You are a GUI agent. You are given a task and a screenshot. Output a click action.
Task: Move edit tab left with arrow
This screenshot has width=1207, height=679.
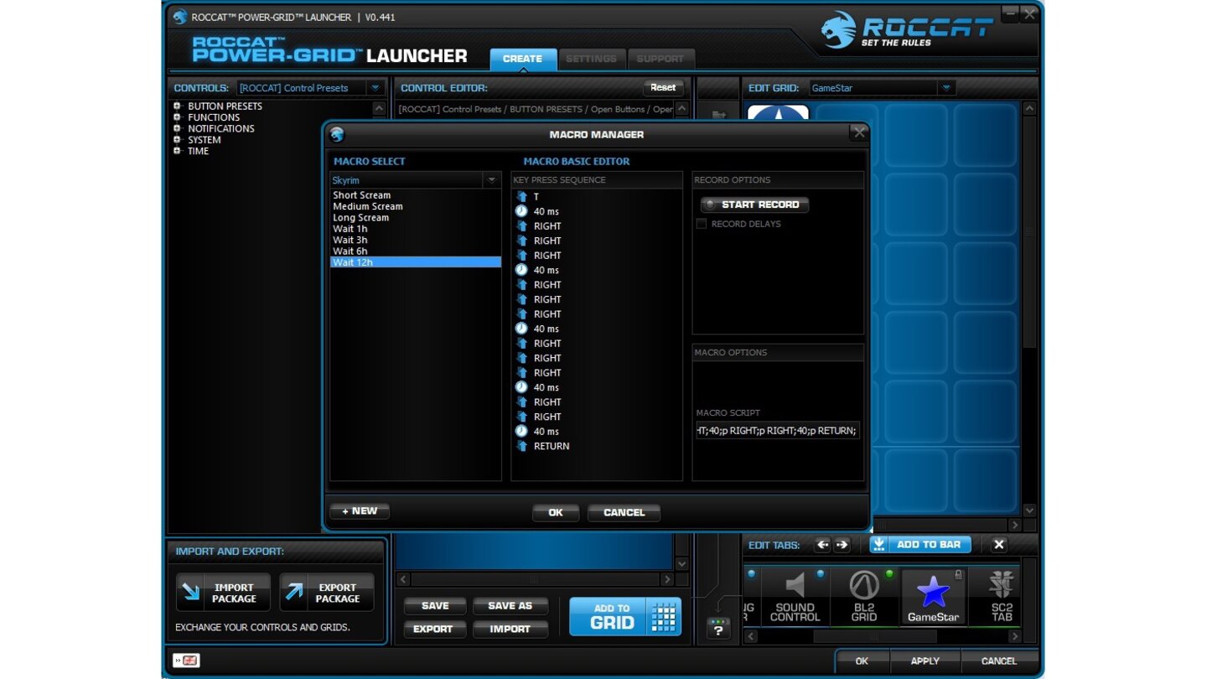coord(822,545)
